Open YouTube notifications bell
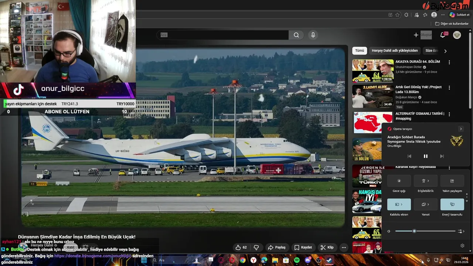 tap(443, 35)
